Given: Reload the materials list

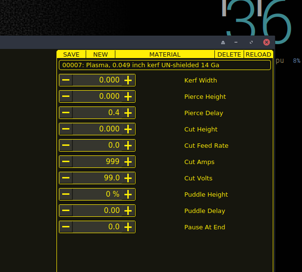Looking at the screenshot, I should coord(258,54).
